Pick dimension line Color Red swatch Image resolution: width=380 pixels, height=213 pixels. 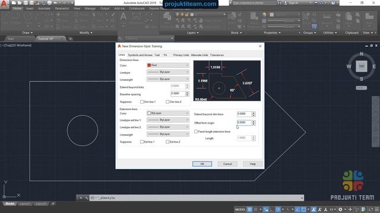pos(149,65)
